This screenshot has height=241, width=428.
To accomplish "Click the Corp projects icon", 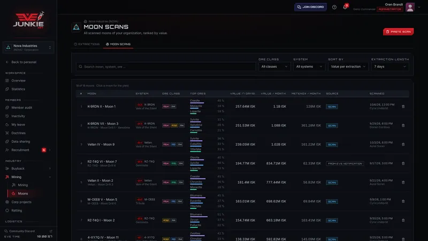I will point(7,202).
